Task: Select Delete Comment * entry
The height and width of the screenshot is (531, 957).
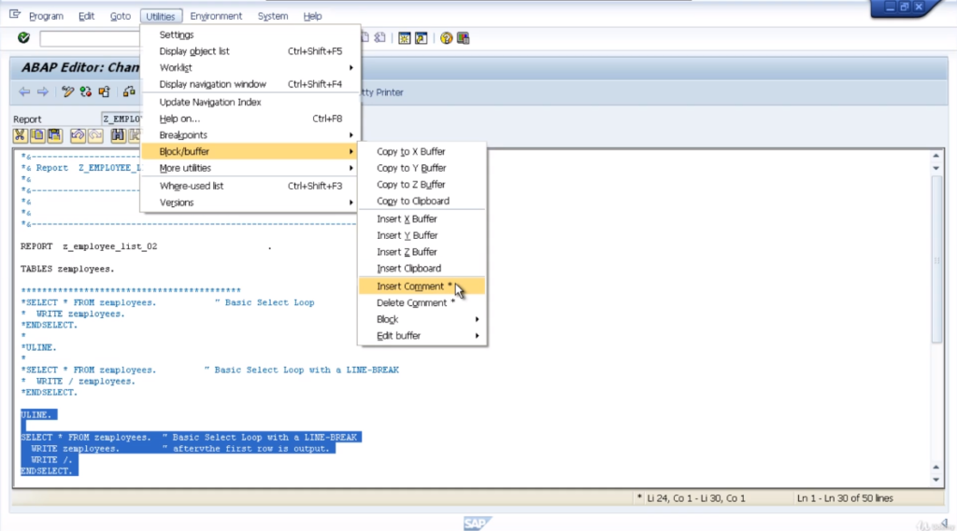Action: click(422, 302)
